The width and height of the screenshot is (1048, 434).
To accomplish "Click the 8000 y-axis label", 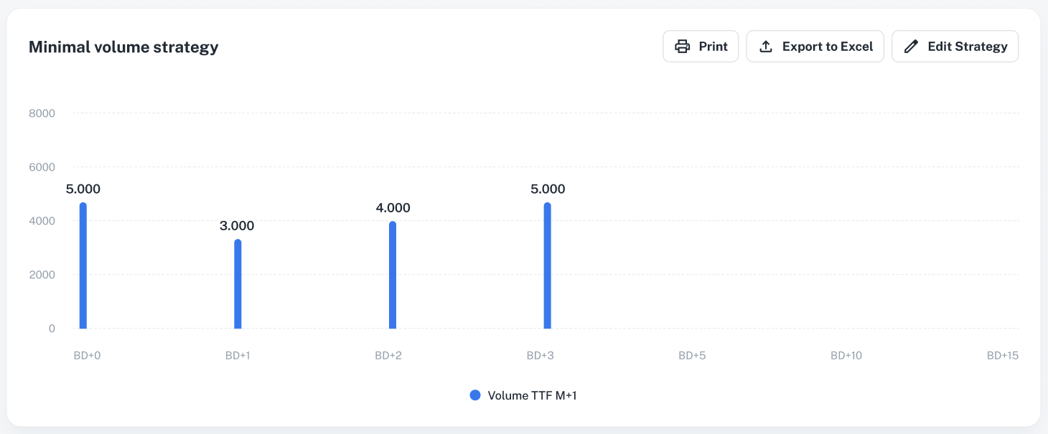I will click(42, 113).
